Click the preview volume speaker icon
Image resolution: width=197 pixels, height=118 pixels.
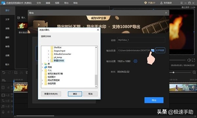[x=189, y=60]
